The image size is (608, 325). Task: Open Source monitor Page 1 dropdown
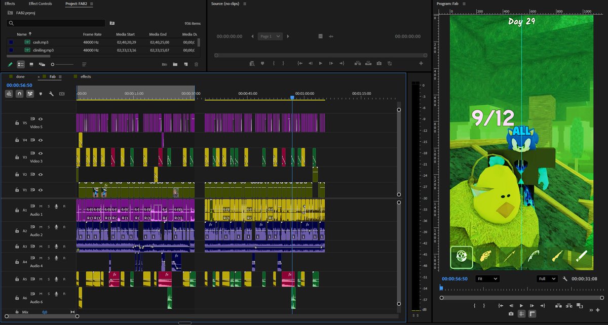270,36
